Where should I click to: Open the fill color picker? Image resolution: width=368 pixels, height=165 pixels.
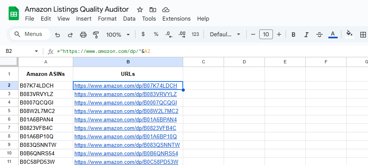click(x=349, y=35)
